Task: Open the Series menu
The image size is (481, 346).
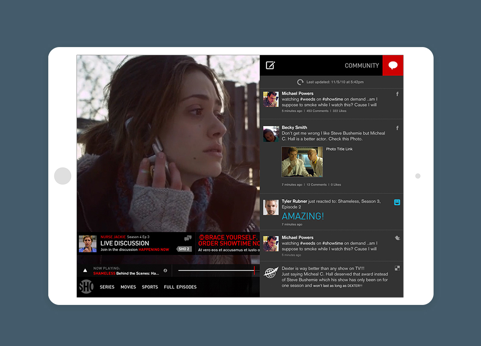Action: (107, 287)
